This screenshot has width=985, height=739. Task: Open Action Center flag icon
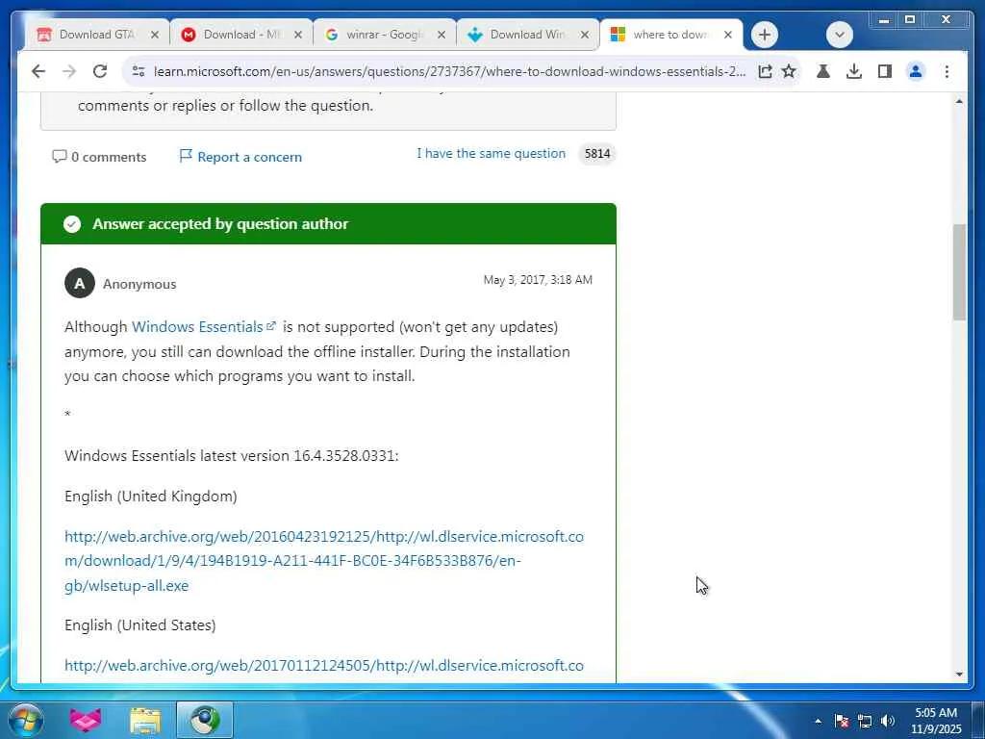tap(842, 721)
